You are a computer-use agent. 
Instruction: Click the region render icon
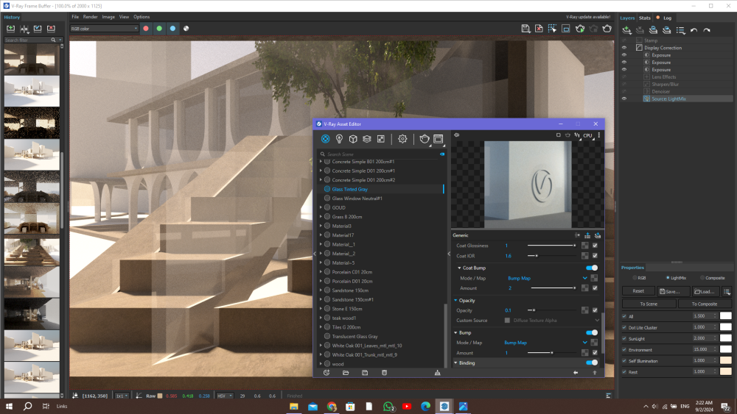coord(565,29)
